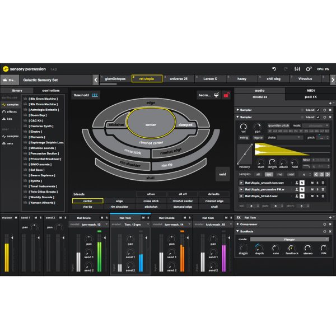Click the drum icon next to learn
The width and height of the screenshot is (336, 336).
(216, 95)
